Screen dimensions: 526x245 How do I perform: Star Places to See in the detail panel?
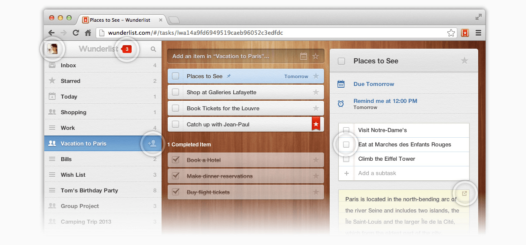click(x=464, y=61)
